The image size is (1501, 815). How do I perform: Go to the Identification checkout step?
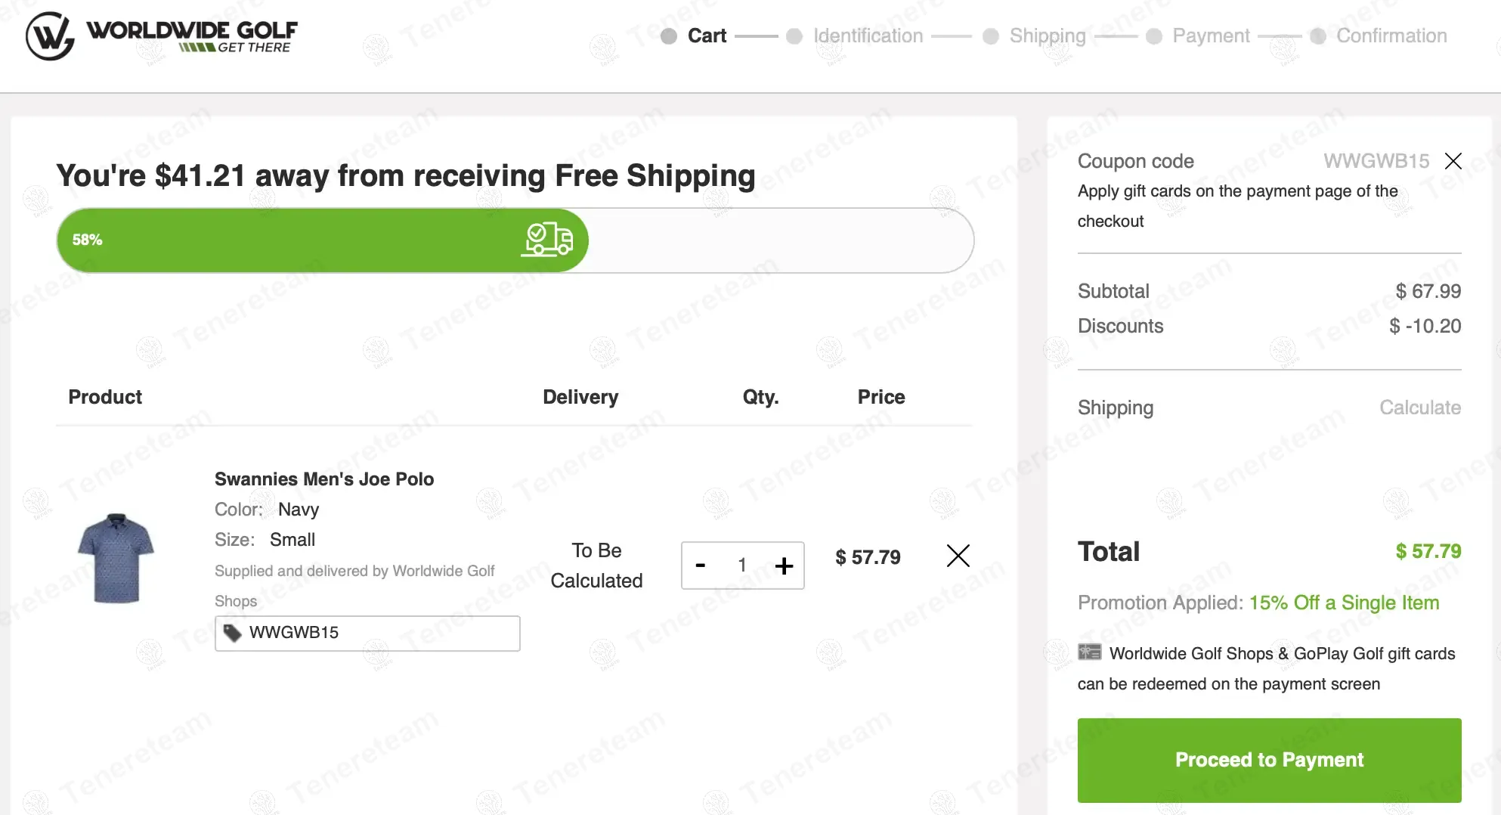[867, 36]
